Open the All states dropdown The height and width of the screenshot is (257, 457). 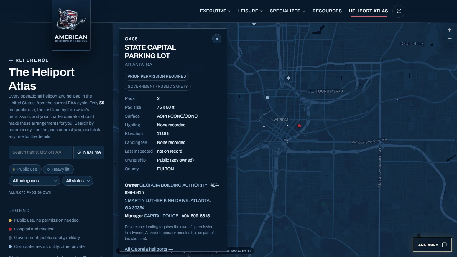pos(78,181)
